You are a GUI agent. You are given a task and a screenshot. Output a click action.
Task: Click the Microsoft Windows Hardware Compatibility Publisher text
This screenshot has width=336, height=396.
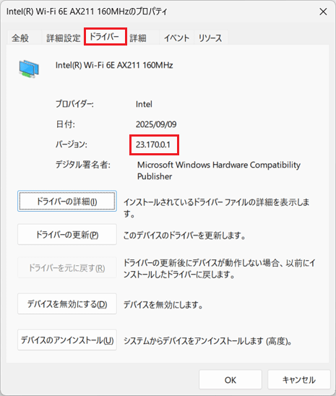click(219, 171)
